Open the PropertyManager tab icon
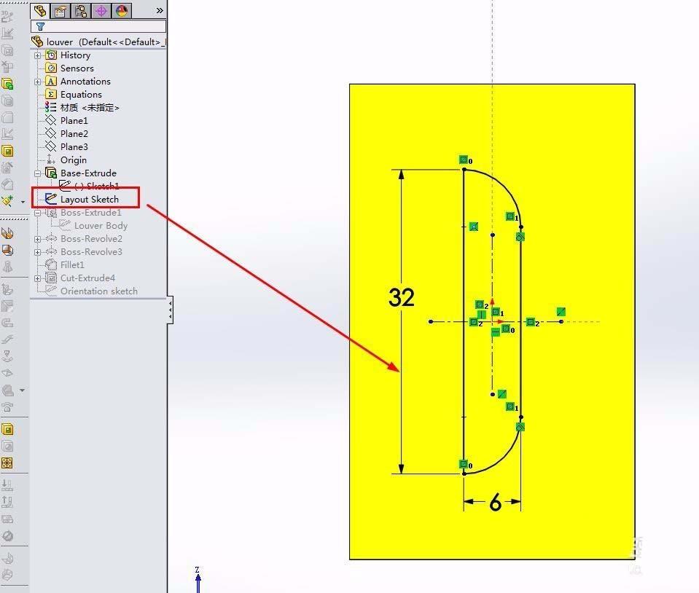Screen dimensions: 699x593 coord(60,11)
